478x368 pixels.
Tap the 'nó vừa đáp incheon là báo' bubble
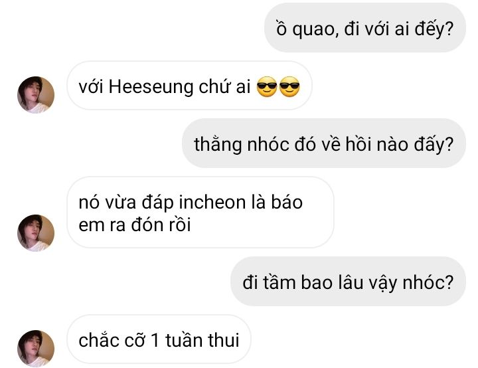point(200,213)
